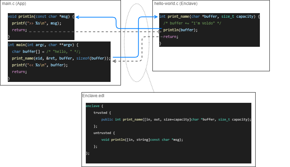The height and width of the screenshot is (167, 290).
Task: Click the main.c (App) title label
Action: coord(14,4)
